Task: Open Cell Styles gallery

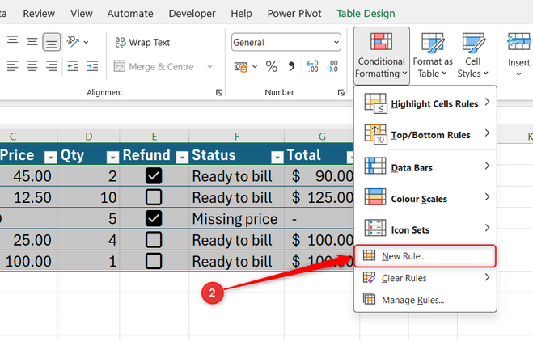Action: 473,56
